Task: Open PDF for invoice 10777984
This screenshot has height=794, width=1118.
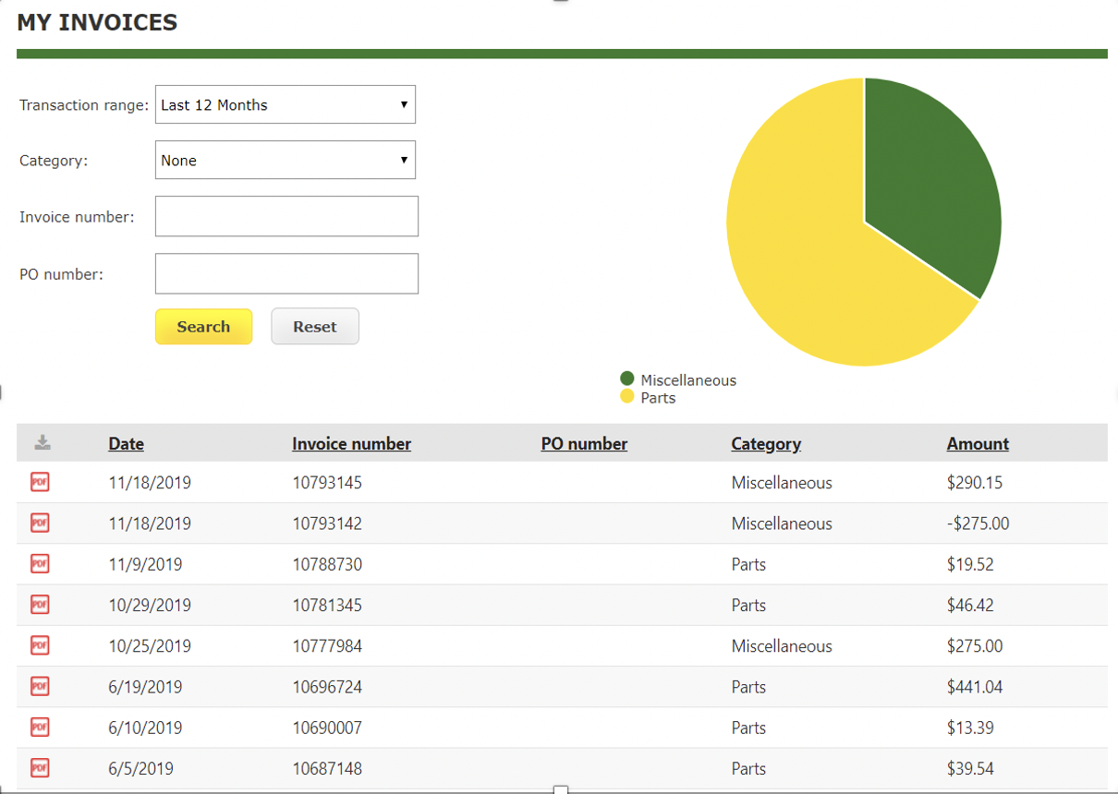Action: point(40,645)
